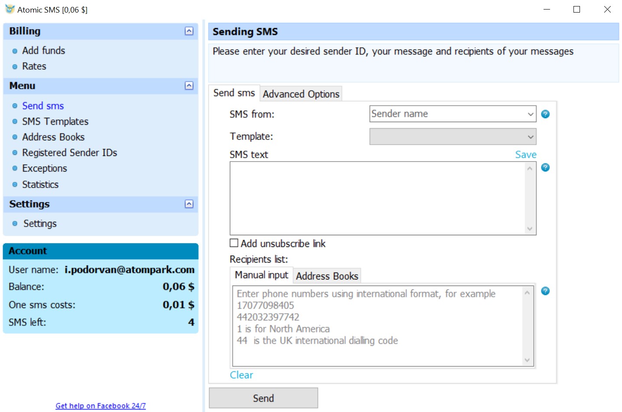622x412 pixels.
Task: Click the One sms costs value 0,01 $
Action: click(x=179, y=305)
